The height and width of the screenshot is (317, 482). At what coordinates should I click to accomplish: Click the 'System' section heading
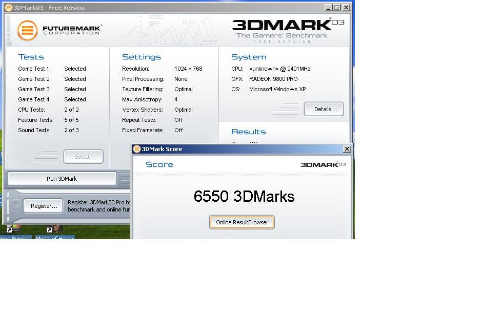(249, 57)
